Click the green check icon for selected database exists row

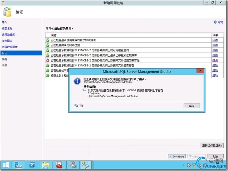pyautogui.click(x=48, y=55)
